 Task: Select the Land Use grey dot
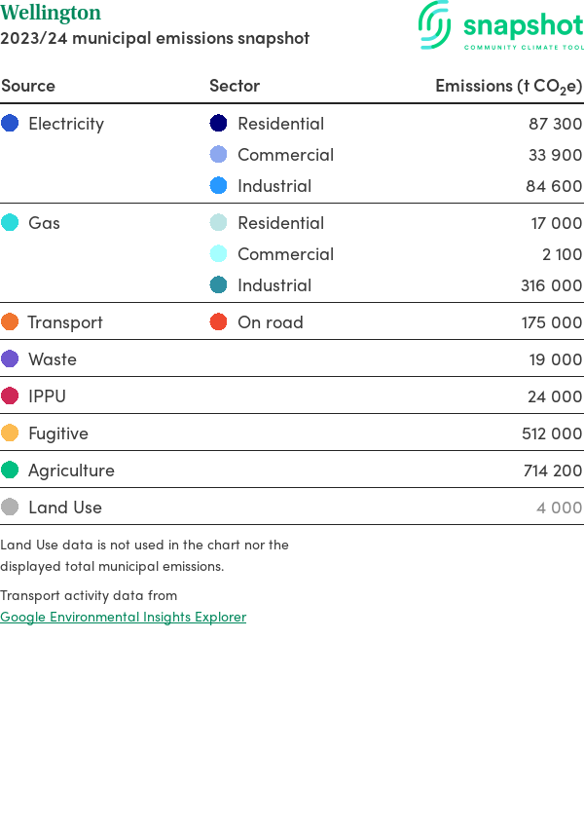tap(10, 508)
